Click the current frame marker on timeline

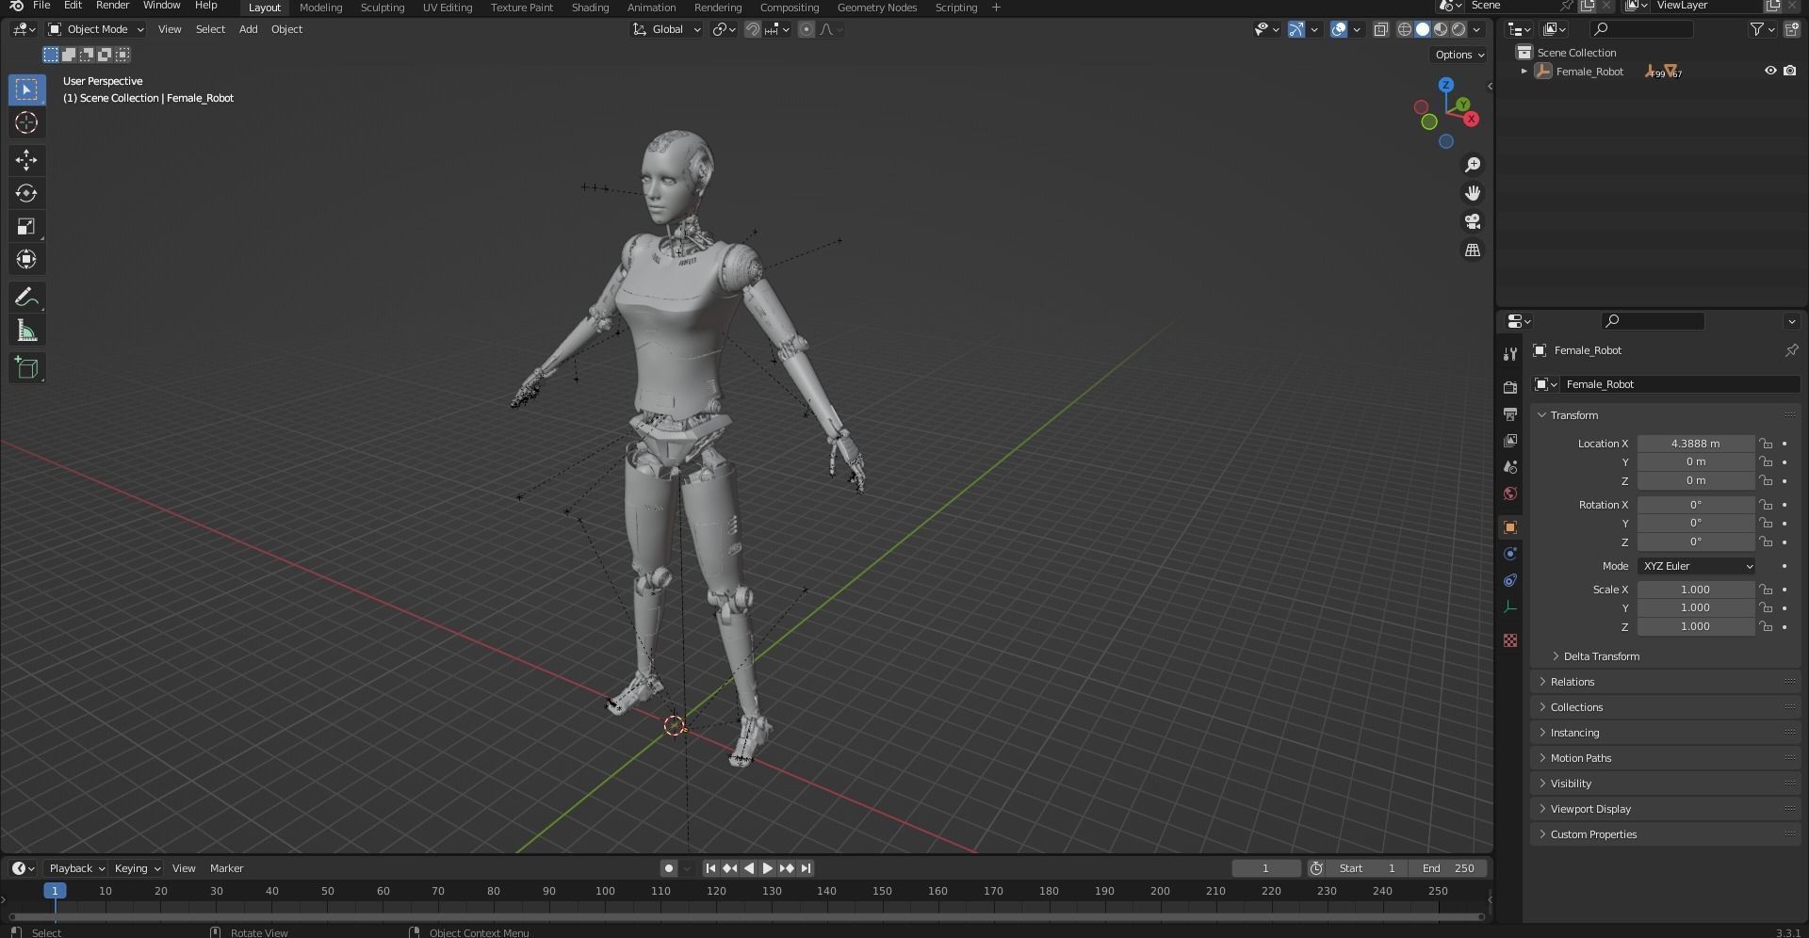pyautogui.click(x=55, y=891)
